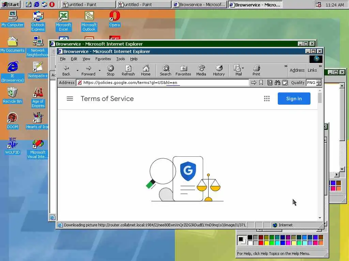Image resolution: width=349 pixels, height=261 pixels.
Task: Click the Start button
Action: pos(11,4)
